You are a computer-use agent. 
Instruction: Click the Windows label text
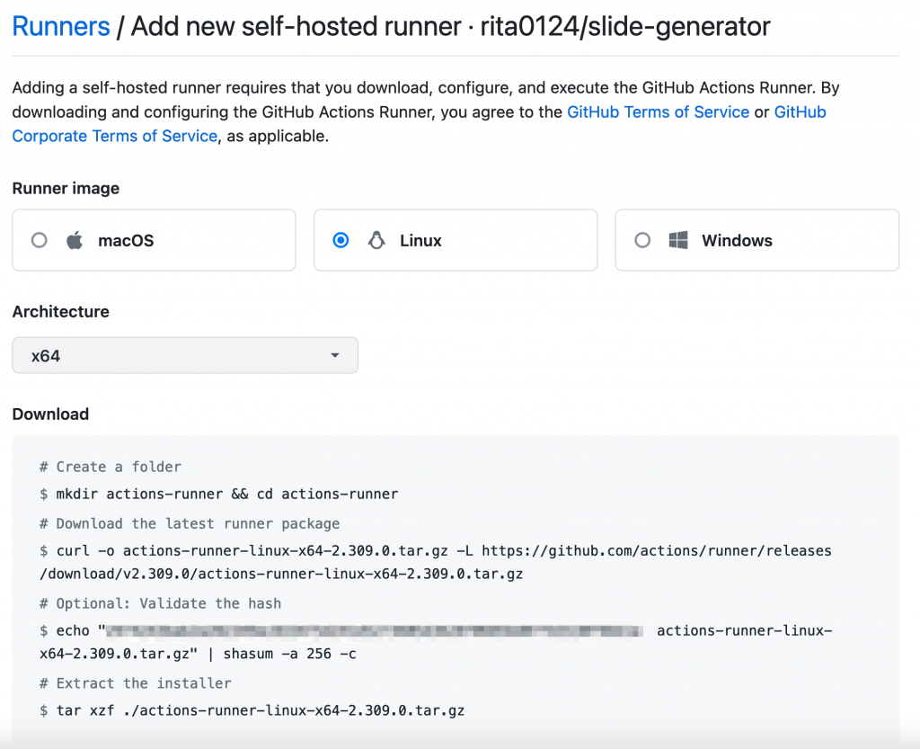tap(737, 241)
